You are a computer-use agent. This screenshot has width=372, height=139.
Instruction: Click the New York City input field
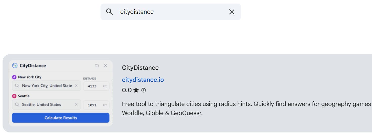(x=47, y=86)
